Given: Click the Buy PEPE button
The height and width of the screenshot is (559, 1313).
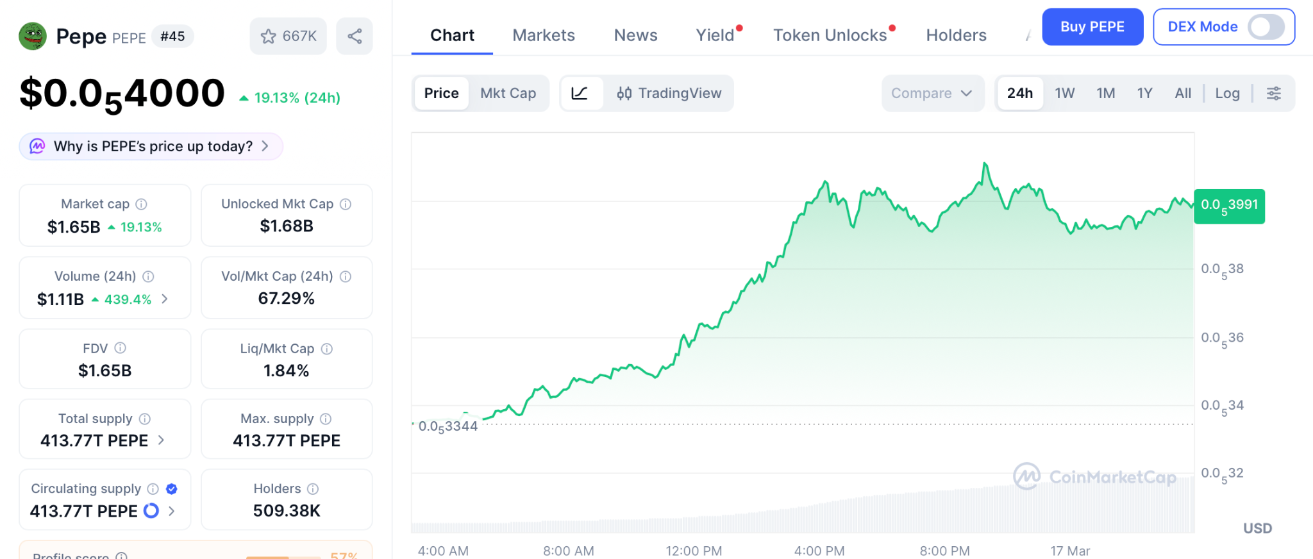Looking at the screenshot, I should click(1092, 27).
